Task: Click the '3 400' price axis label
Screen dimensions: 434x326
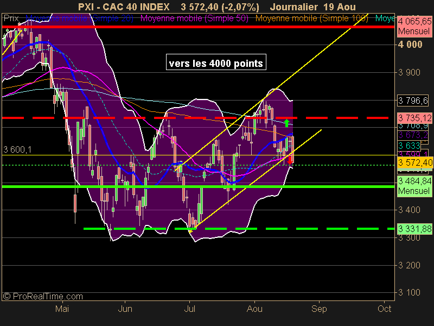Action: [x=409, y=210]
